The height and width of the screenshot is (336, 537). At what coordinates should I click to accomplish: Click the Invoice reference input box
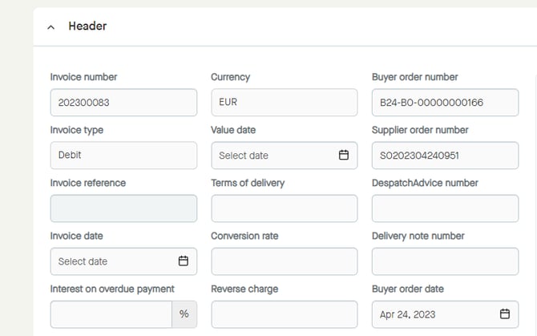tap(123, 208)
